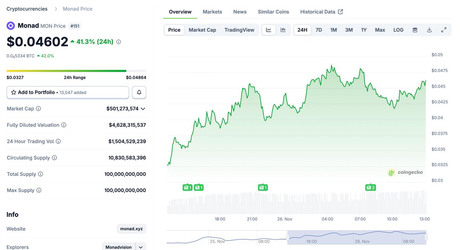Click the right handle of range navigator
461x250 pixels.
pyautogui.click(x=426, y=237)
